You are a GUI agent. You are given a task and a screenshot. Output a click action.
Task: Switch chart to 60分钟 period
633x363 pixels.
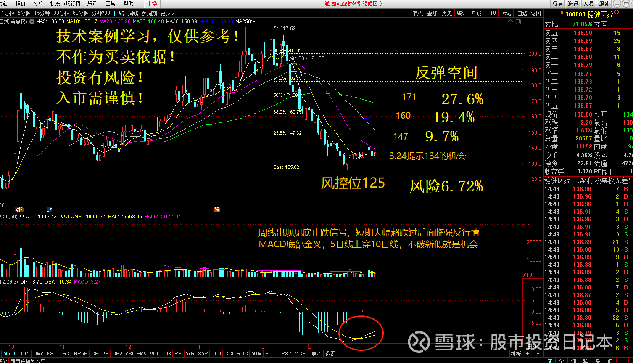pyautogui.click(x=81, y=13)
